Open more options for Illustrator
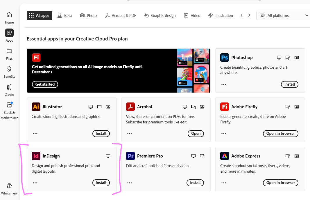310x200 pixels. (35, 134)
